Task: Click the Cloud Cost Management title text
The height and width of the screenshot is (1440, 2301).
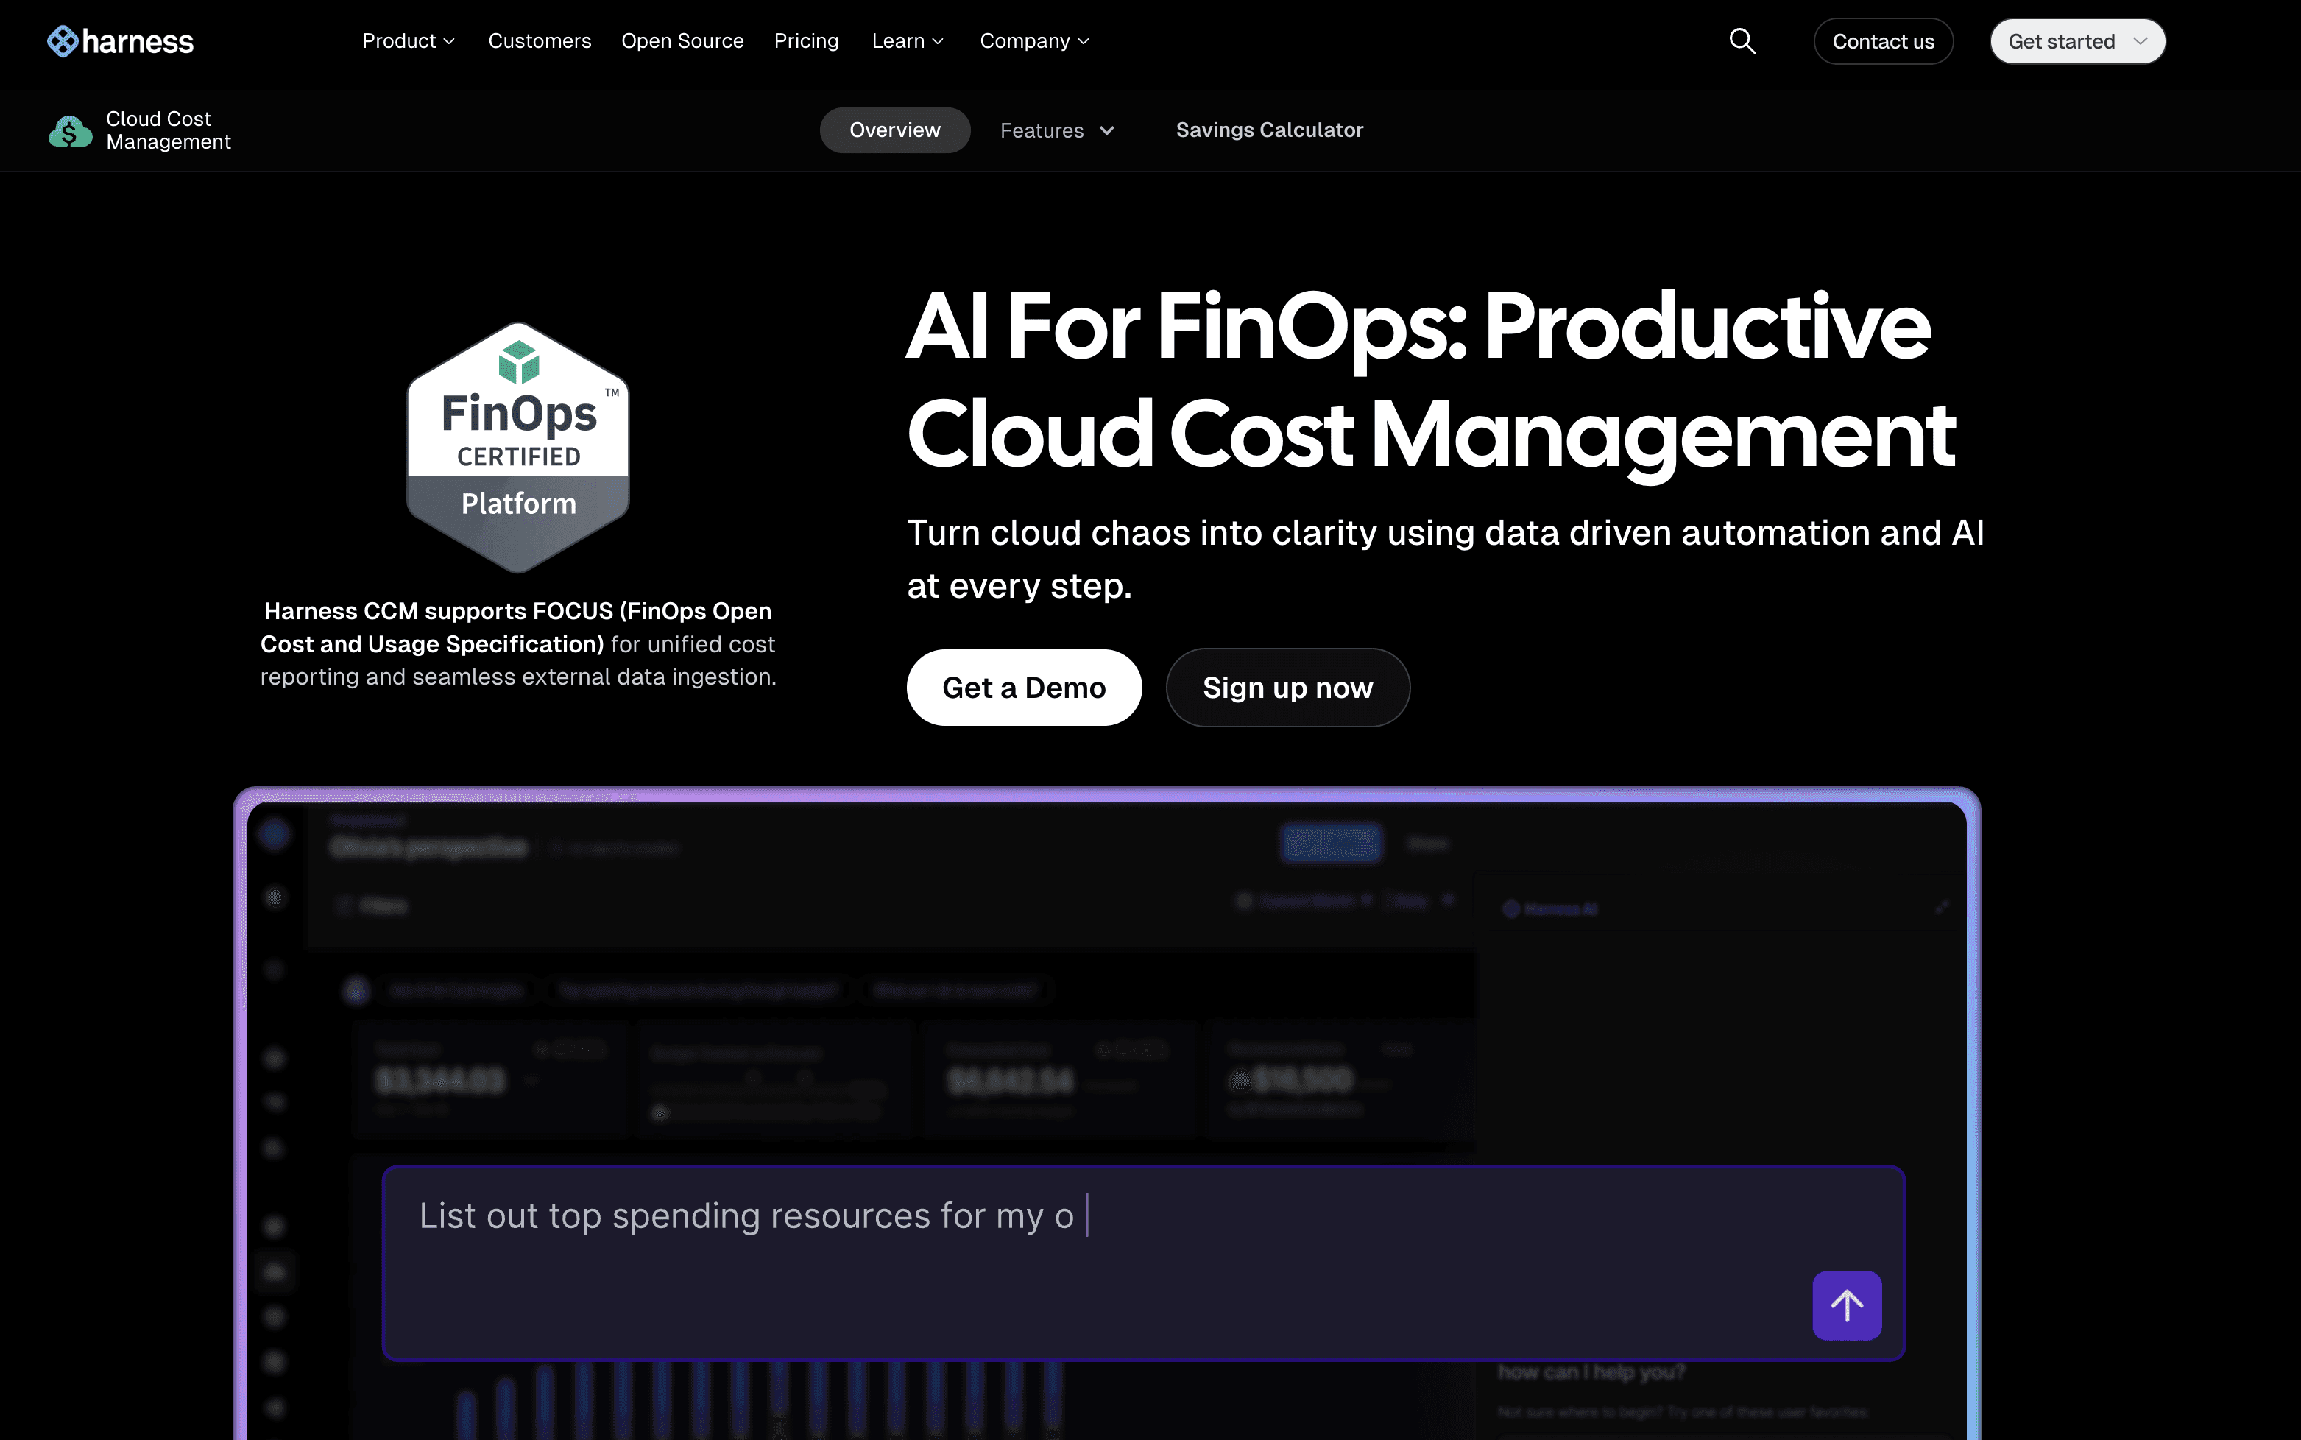Action: (169, 130)
